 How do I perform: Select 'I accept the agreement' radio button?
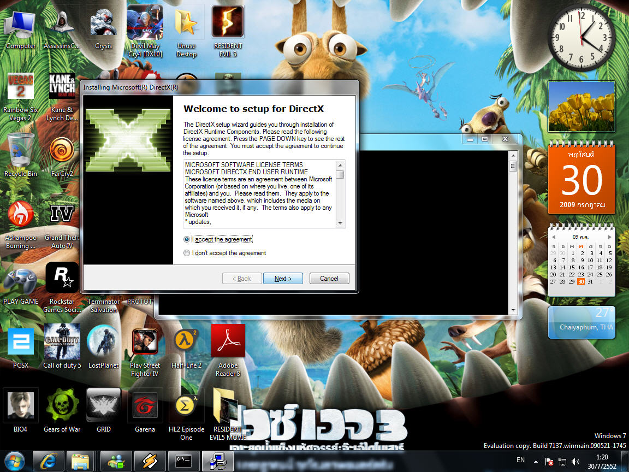pyautogui.click(x=187, y=239)
